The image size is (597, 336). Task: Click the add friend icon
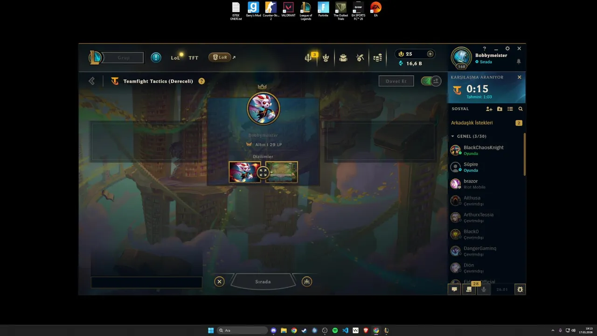489,109
